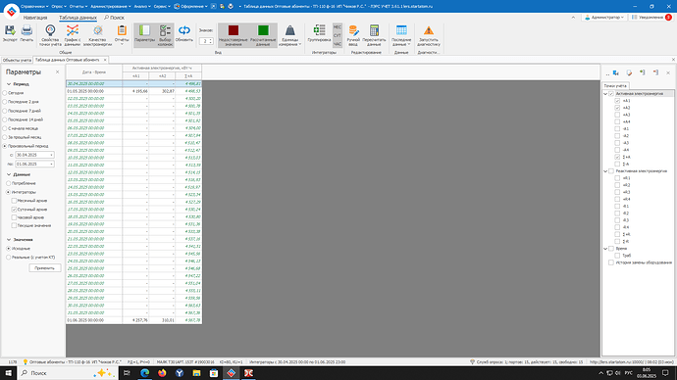Click the Recalculate data calculator icon

374,35
